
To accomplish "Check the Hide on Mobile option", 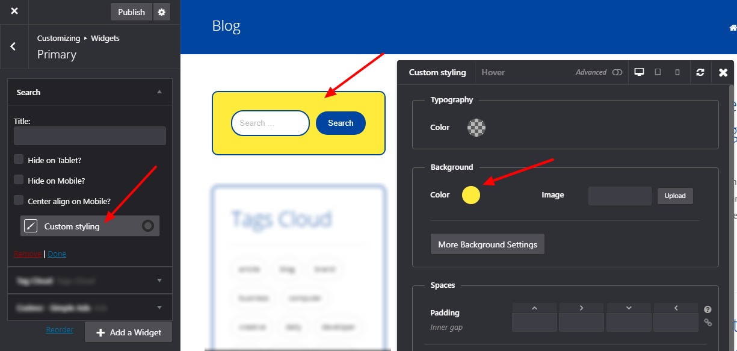I will [19, 180].
